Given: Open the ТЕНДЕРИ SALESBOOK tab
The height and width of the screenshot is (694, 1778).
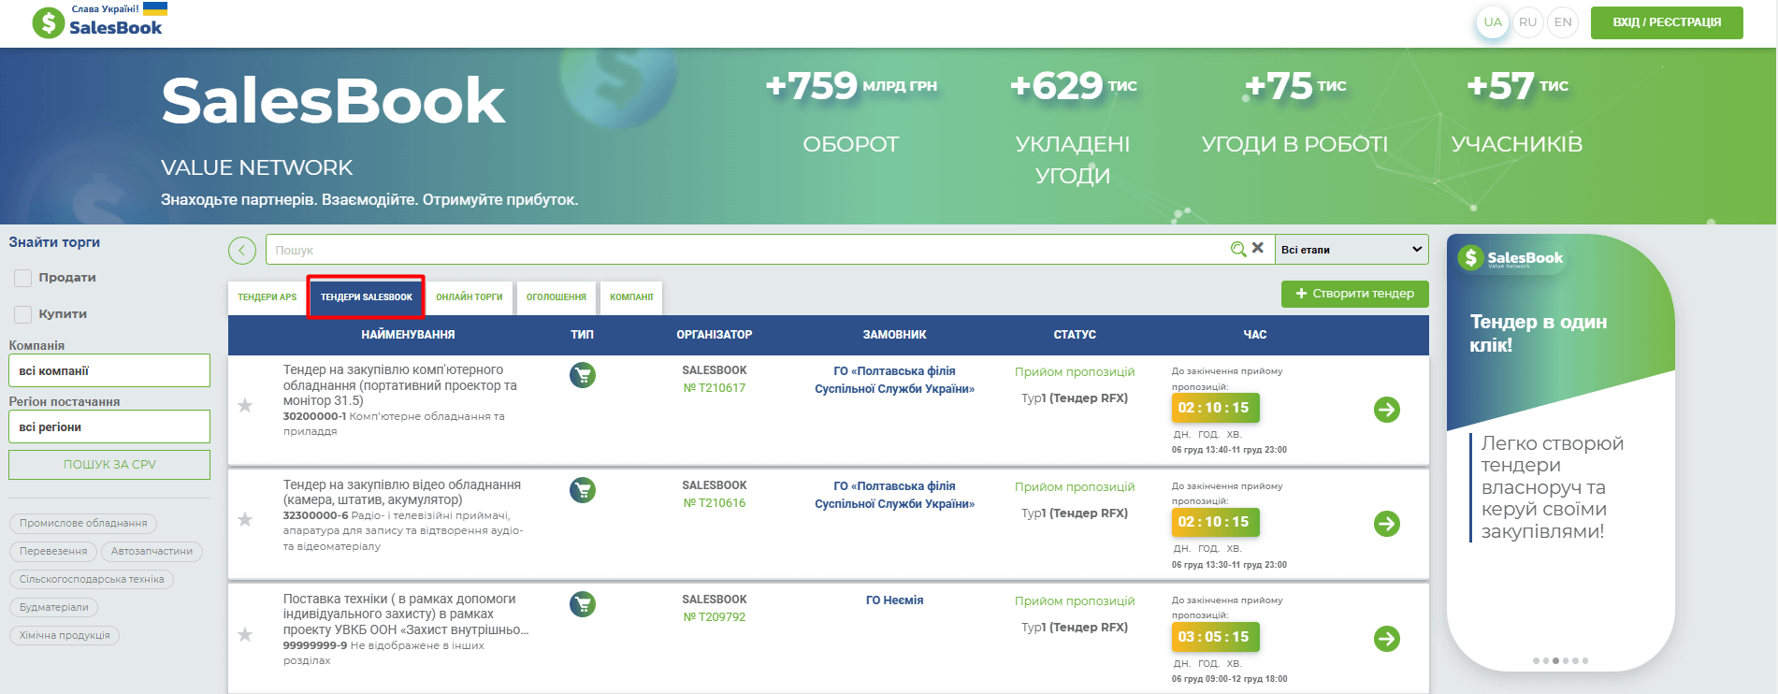Looking at the screenshot, I should coord(367,297).
